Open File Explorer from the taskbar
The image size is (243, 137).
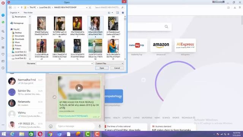click(22, 134)
